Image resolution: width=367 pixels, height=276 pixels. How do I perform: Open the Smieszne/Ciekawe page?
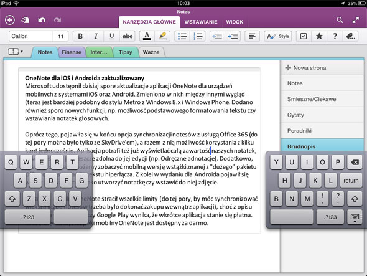[322, 99]
